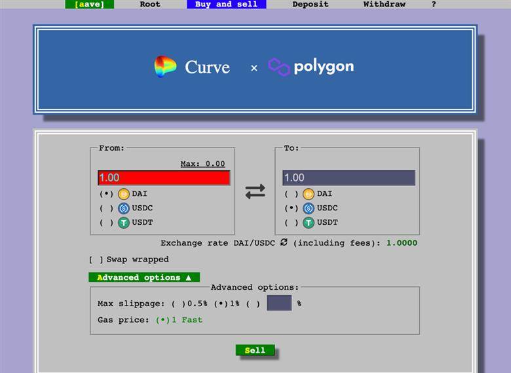Focus the custom slippage percent field
Image resolution: width=511 pixels, height=373 pixels.
(279, 303)
